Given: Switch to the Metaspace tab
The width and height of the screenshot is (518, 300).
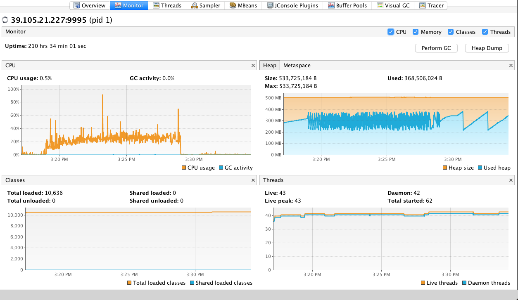Looking at the screenshot, I should click(297, 65).
